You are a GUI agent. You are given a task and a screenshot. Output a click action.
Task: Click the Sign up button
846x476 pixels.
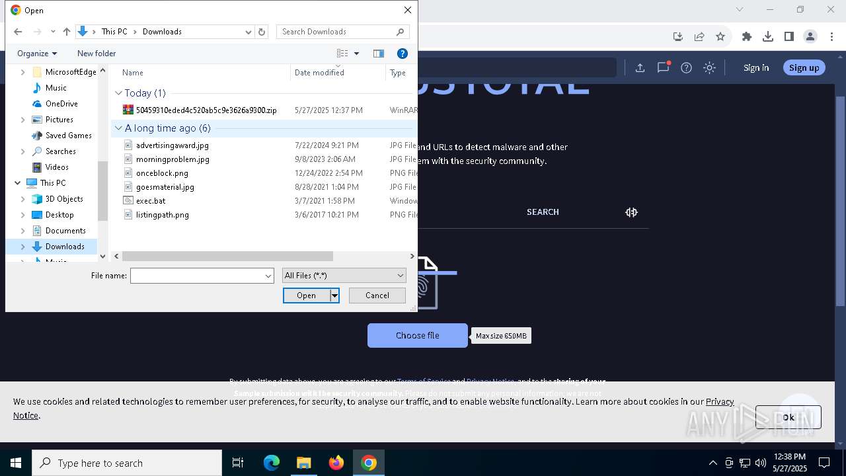[804, 67]
